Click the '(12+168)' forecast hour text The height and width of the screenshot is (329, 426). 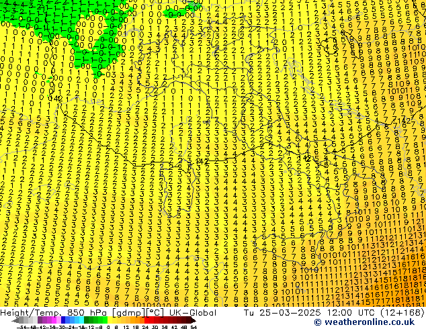coord(403,313)
